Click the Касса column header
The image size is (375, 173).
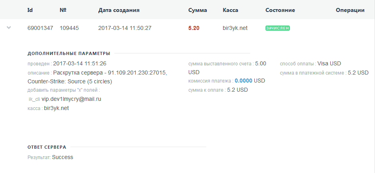tap(230, 10)
